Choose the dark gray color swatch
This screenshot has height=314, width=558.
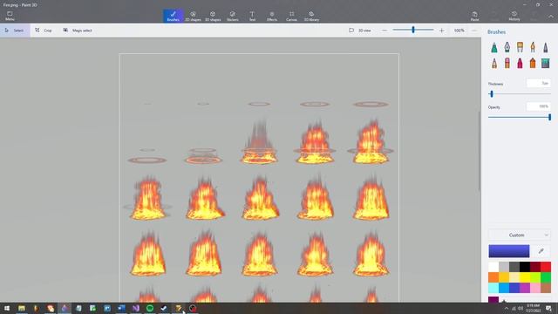514,267
